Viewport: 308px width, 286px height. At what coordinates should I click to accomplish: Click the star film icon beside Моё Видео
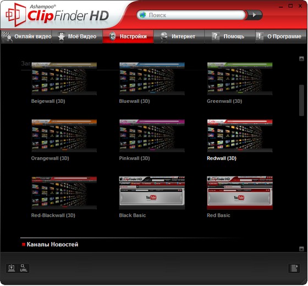[61, 36]
